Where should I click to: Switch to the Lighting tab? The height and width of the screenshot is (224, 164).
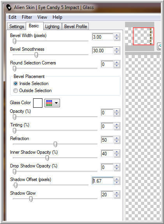(x=52, y=27)
